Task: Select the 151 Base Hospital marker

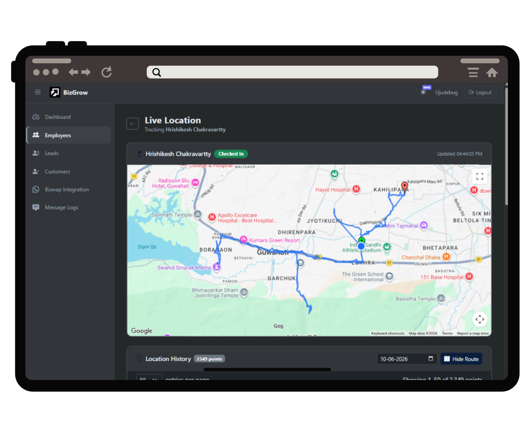Action: tap(469, 276)
